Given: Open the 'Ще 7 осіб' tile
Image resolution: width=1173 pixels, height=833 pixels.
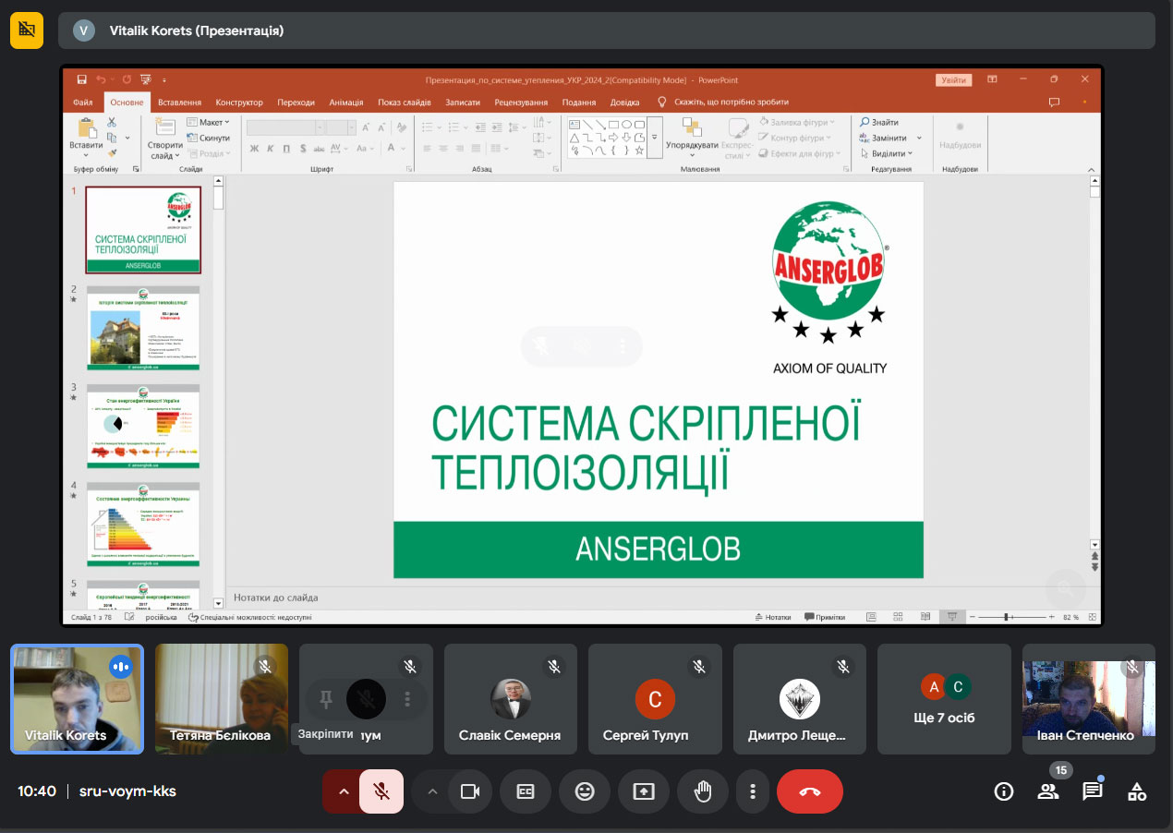Looking at the screenshot, I should pyautogui.click(x=944, y=699).
